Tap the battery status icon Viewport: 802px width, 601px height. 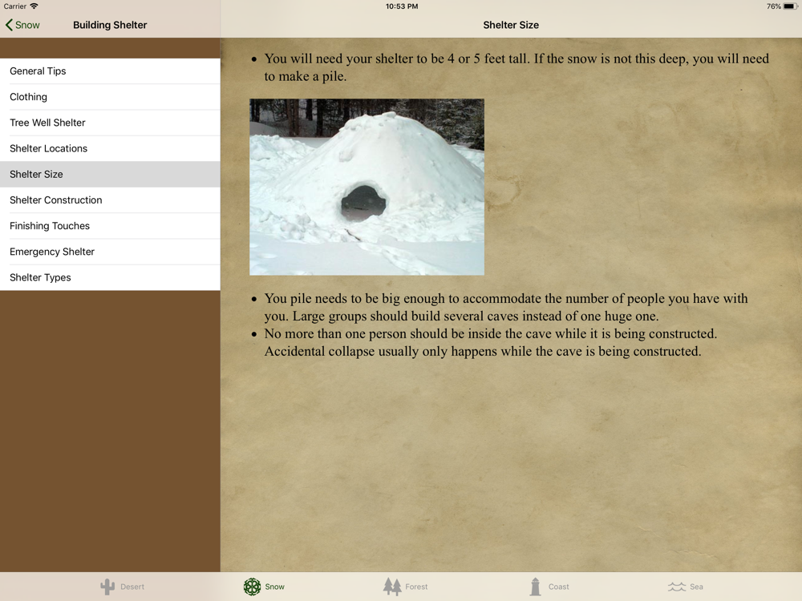pyautogui.click(x=791, y=6)
